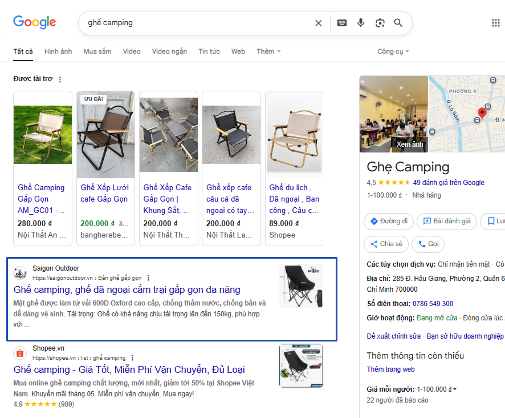The width and height of the screenshot is (505, 418).
Task: Click the Shopee result chair thumbnail
Action: click(301, 365)
